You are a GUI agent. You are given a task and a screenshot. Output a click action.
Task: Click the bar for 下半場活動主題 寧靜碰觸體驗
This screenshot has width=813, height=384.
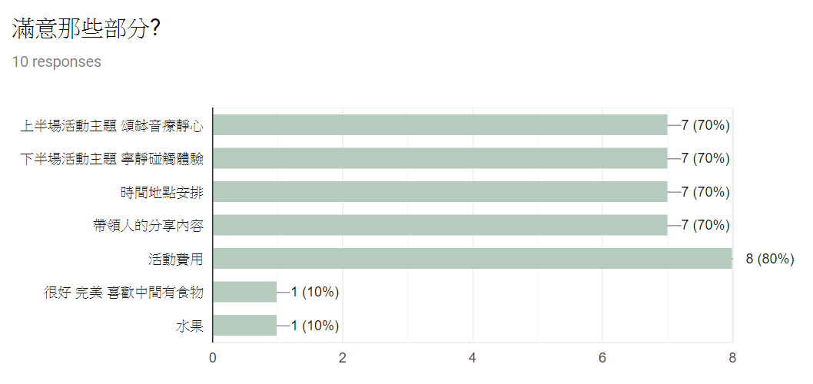tap(440, 158)
